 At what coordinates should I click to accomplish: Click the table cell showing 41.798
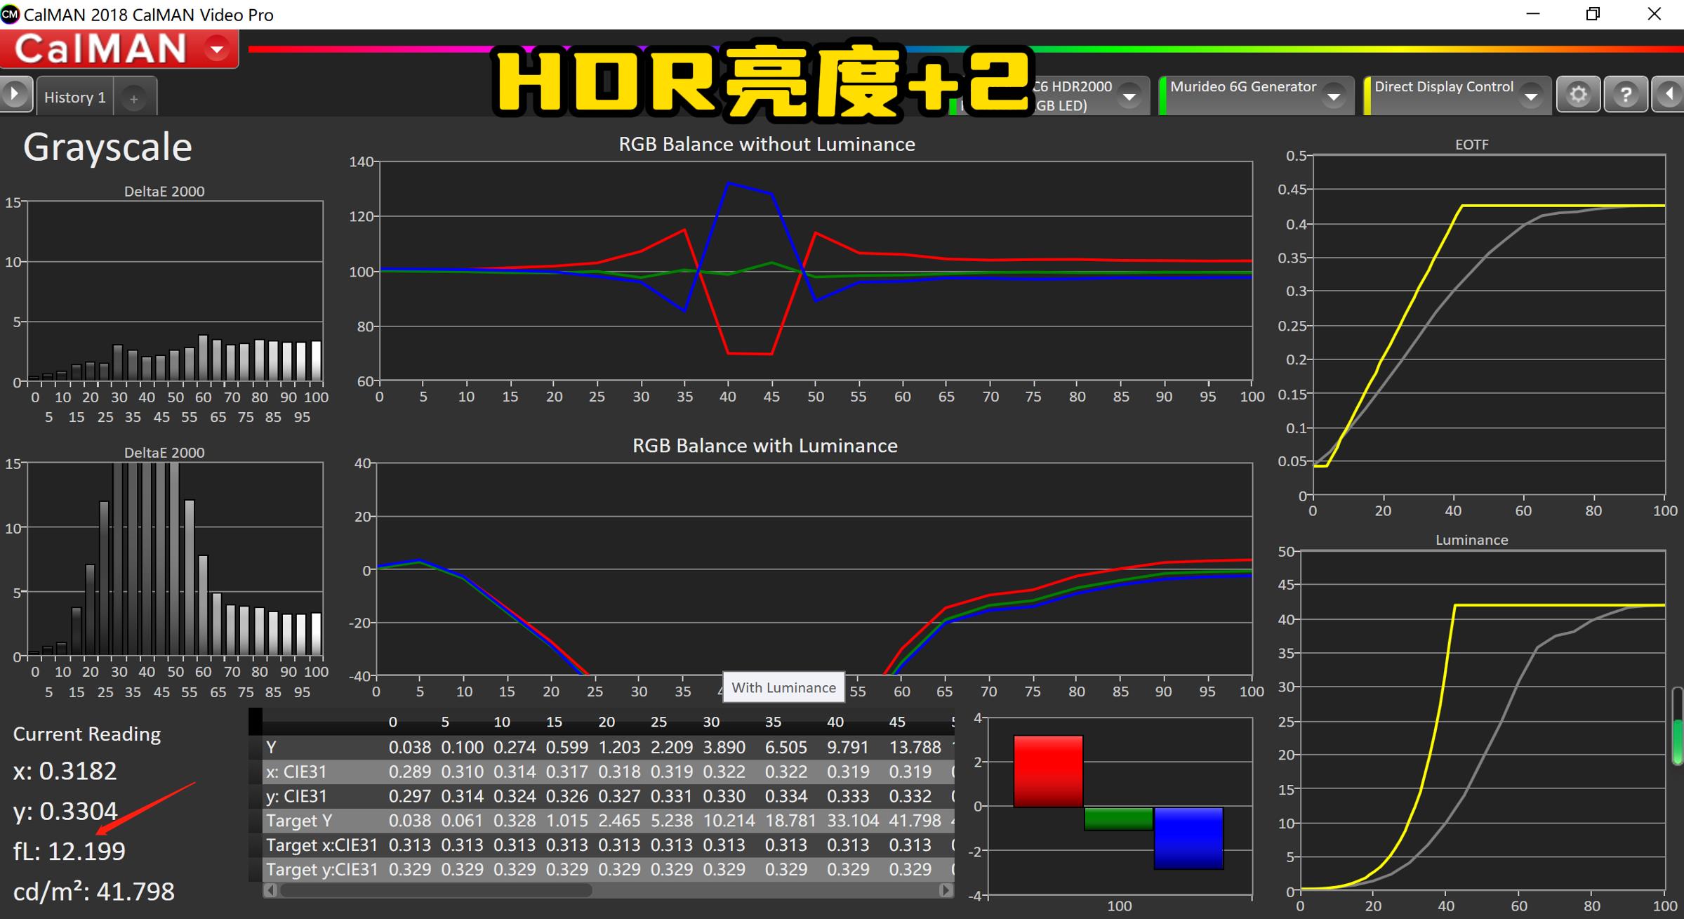point(914,820)
